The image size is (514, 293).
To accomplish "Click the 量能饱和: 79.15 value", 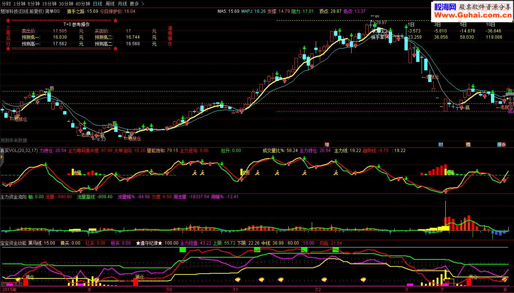I will [162, 151].
